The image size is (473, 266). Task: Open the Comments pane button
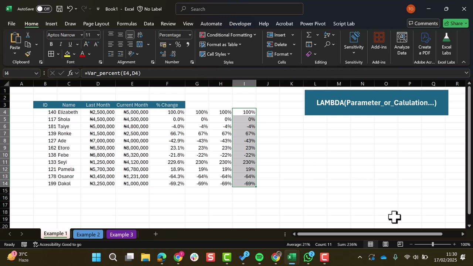pos(423,23)
